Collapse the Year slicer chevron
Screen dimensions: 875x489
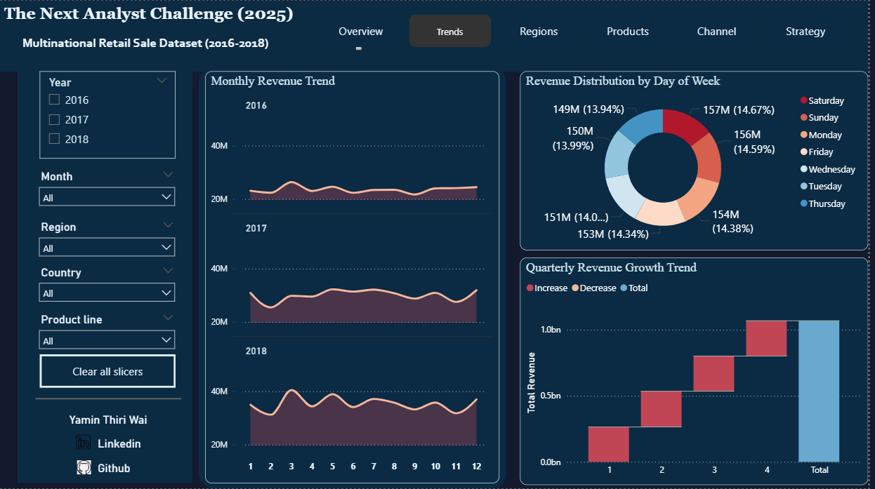pyautogui.click(x=162, y=81)
